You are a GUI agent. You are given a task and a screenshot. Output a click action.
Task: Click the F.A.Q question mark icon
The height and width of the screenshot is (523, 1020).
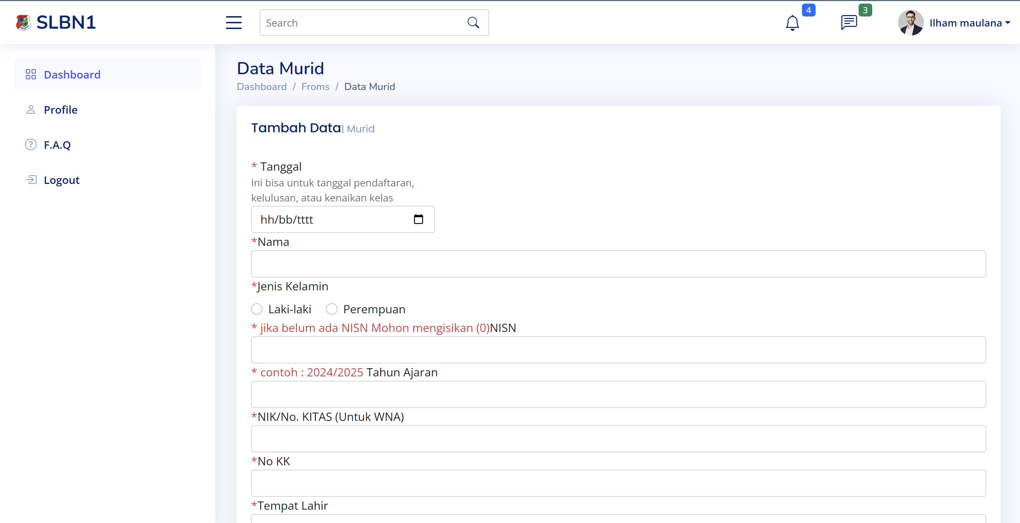tap(31, 145)
